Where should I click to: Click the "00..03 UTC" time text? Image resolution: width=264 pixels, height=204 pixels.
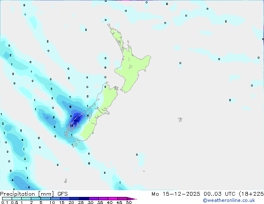point(219,194)
